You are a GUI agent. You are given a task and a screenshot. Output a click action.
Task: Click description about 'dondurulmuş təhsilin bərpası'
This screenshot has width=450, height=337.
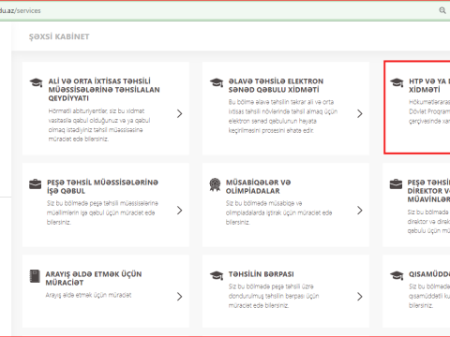(x=274, y=296)
